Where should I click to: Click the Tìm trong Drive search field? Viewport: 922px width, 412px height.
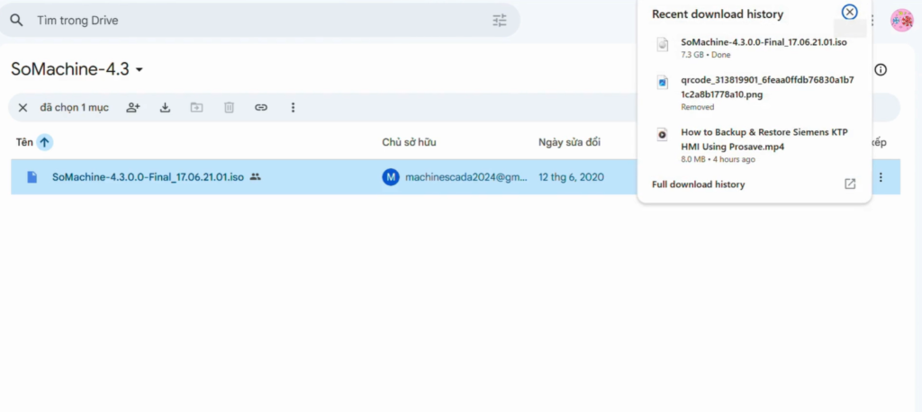click(x=252, y=20)
